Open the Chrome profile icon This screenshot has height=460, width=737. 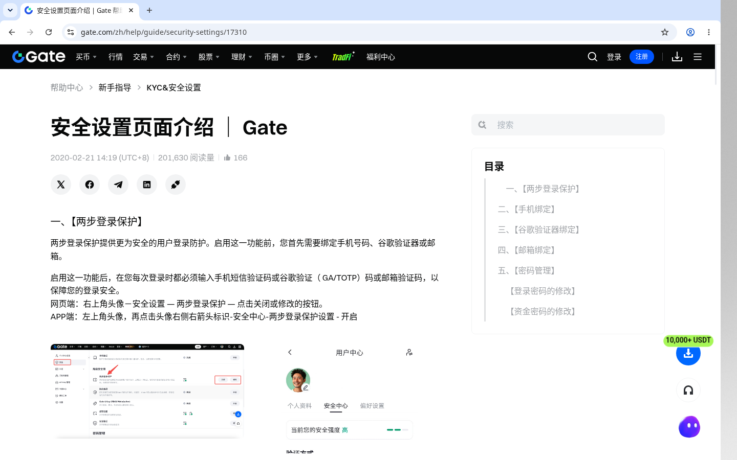[690, 32]
